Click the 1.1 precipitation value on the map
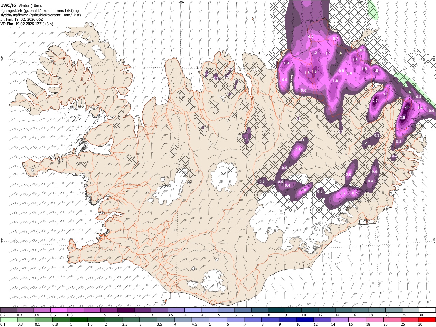This screenshot has width=436, height=327. click(x=328, y=53)
